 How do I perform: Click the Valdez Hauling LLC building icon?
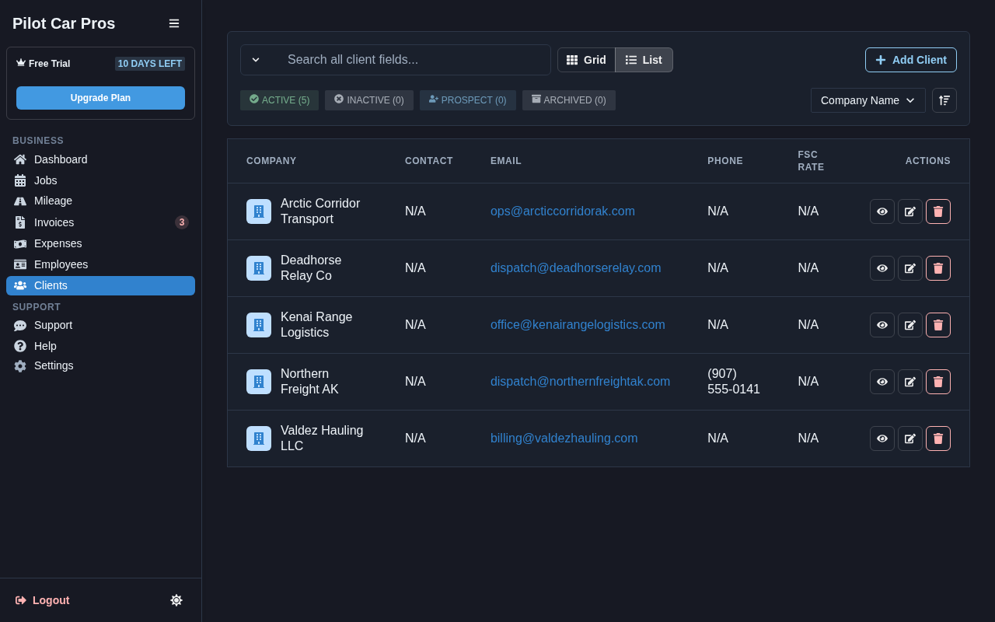pyautogui.click(x=259, y=439)
